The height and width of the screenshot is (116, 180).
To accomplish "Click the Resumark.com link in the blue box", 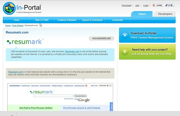I will coord(72,52).
